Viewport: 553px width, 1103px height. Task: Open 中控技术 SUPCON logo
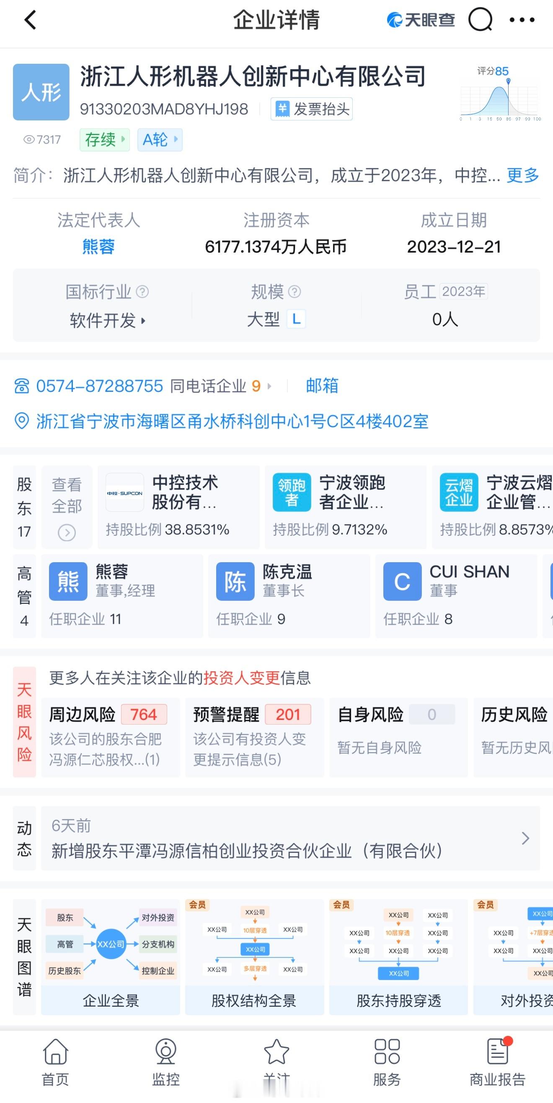pyautogui.click(x=124, y=492)
